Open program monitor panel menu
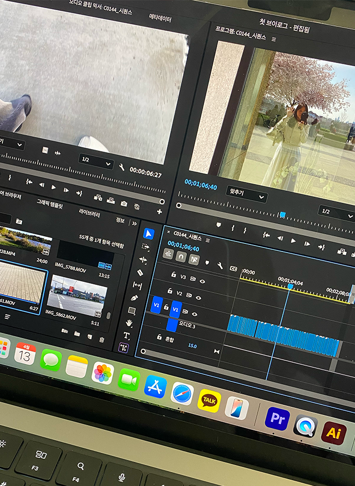 click(x=274, y=39)
